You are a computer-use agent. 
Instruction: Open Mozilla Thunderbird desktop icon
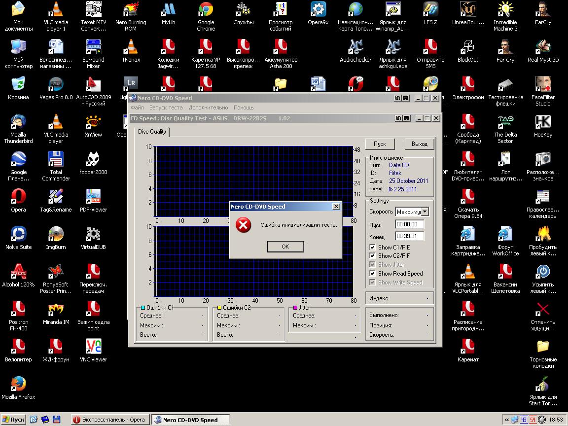(18, 129)
